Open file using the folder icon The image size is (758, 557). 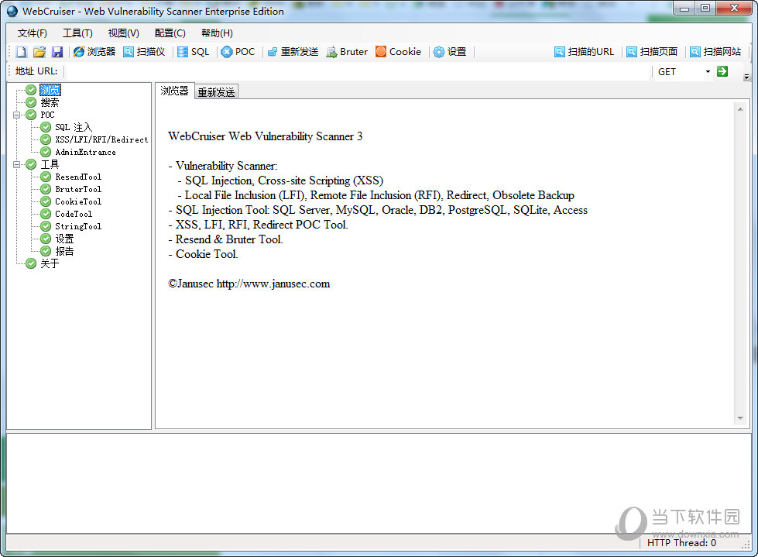(x=39, y=52)
